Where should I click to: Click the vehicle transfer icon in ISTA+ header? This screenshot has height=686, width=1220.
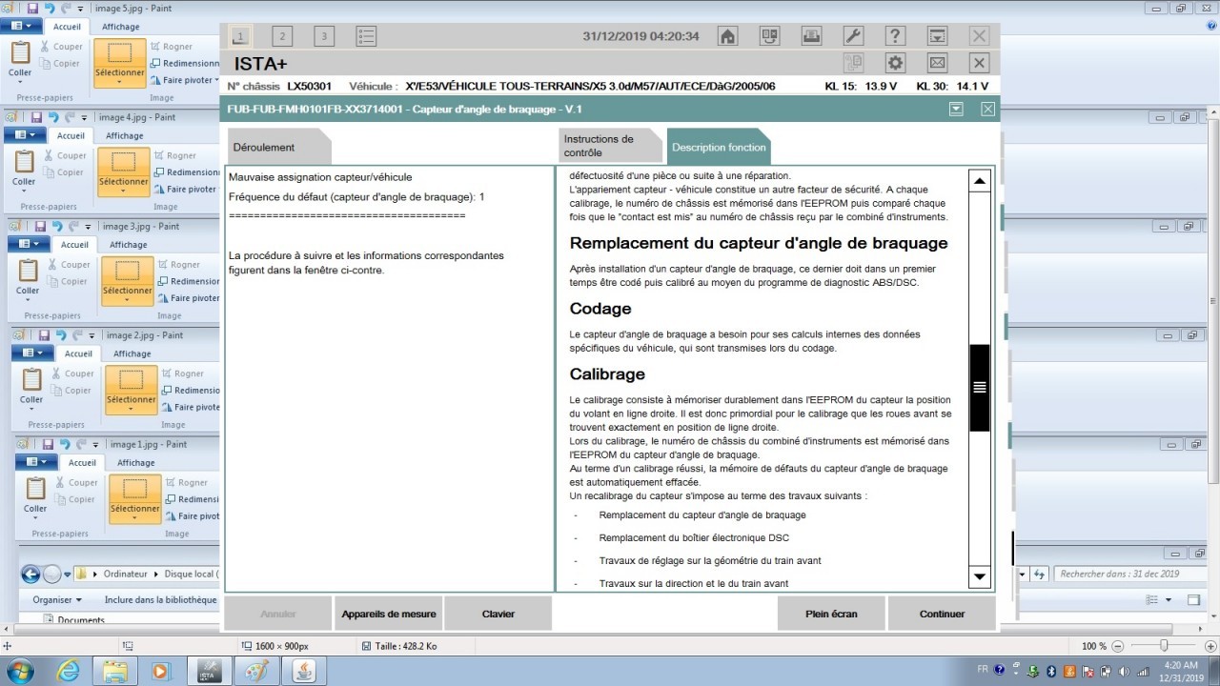click(769, 36)
